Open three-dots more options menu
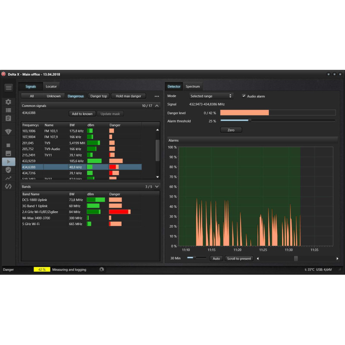Viewport: 345px width, 345px height. 157,96
